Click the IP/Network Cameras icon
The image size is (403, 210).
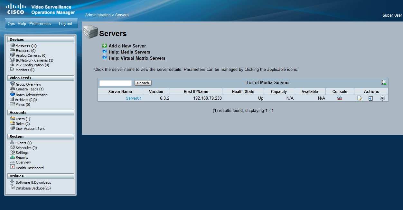click(x=13, y=60)
